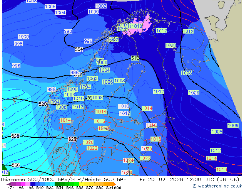Click the legend value 546
Image resolution: width=244 pixels, height=189 pixels.
pyautogui.click(x=70, y=187)
